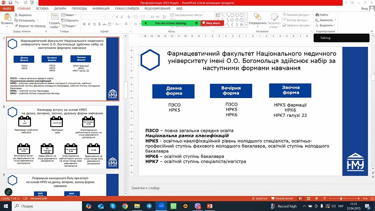This screenshot has width=375, height=211.
Task: Switch to the ДИЗАЙН tab
Action: [60, 8]
